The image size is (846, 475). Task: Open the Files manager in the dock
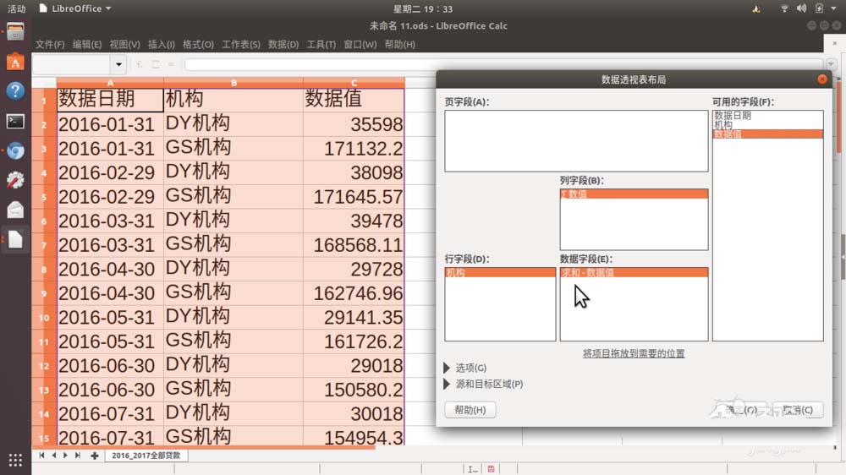[x=15, y=33]
